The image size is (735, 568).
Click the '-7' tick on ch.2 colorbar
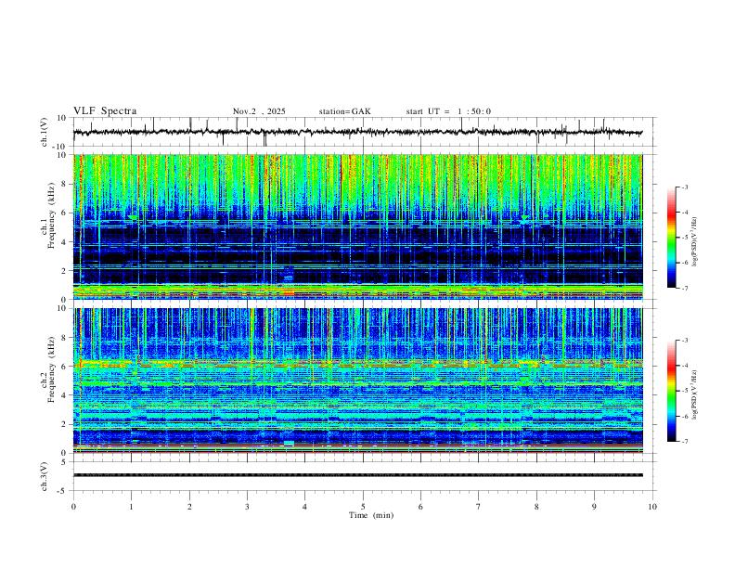685,442
